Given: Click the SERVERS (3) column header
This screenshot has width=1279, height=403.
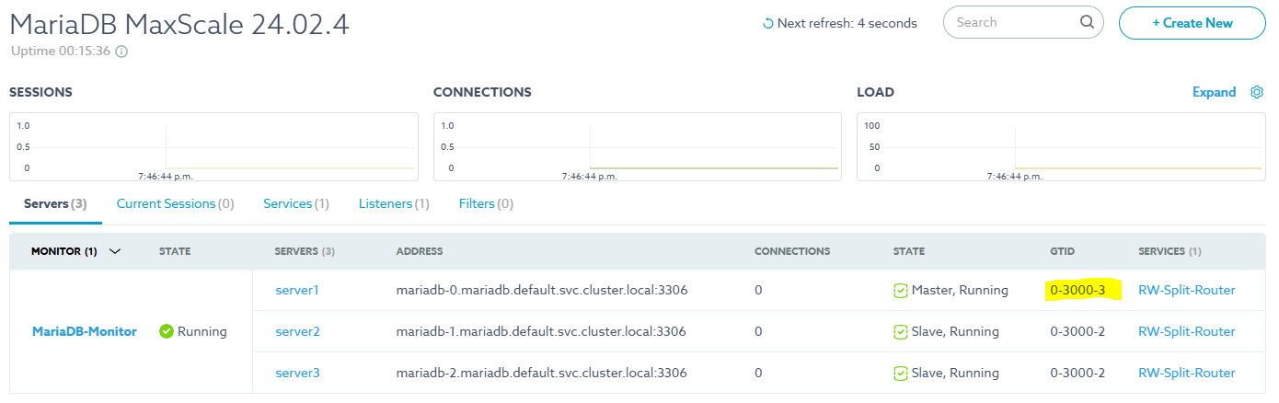Looking at the screenshot, I should pyautogui.click(x=305, y=251).
